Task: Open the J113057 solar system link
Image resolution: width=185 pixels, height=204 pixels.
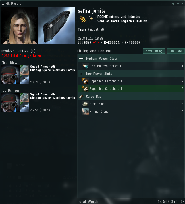Action: (84, 43)
